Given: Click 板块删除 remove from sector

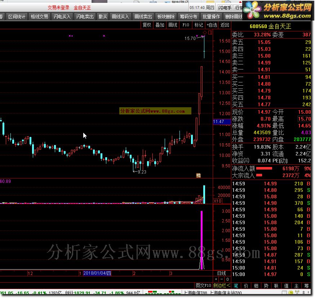Looking at the screenshot, I should tap(166, 17).
